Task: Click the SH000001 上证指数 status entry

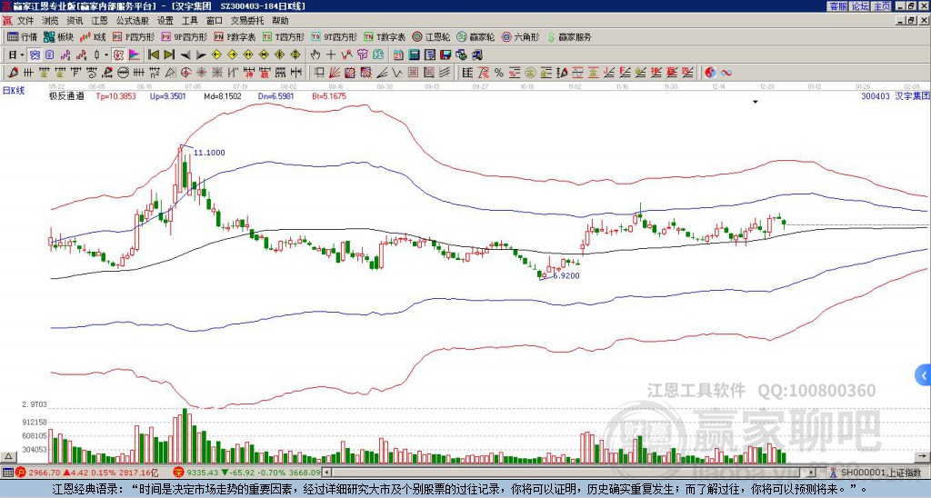Action: (x=880, y=473)
